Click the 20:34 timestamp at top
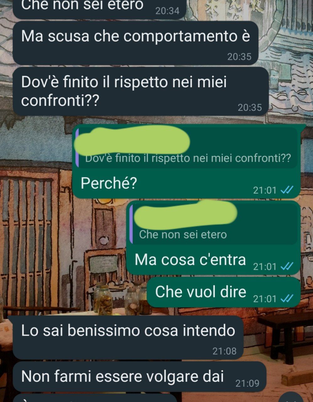Viewport: 313px width, 402px height. pos(167,11)
